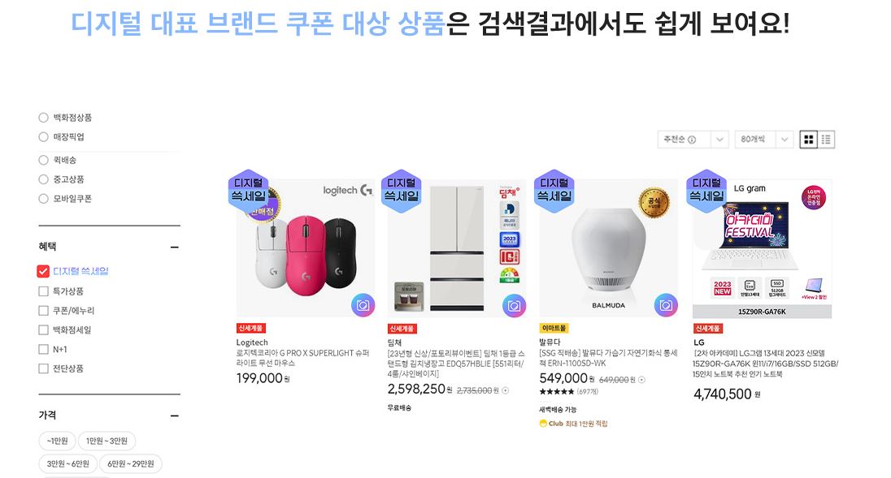891x478 pixels.
Task: Collapse the 가격 filter section
Action: pyautogui.click(x=175, y=416)
